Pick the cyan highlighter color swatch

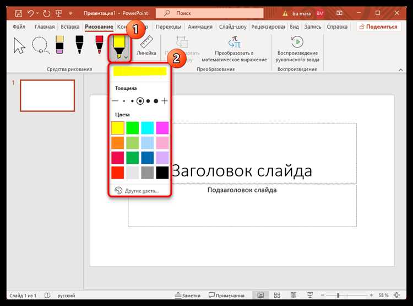147,128
